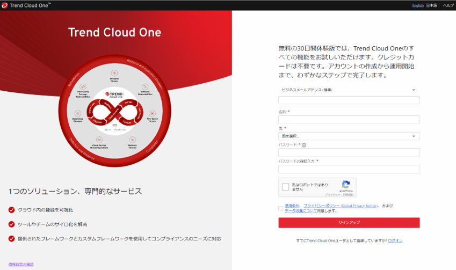Click the Cloud Service Misconfigurations icon
This screenshot has height=270, width=456.
(100, 140)
